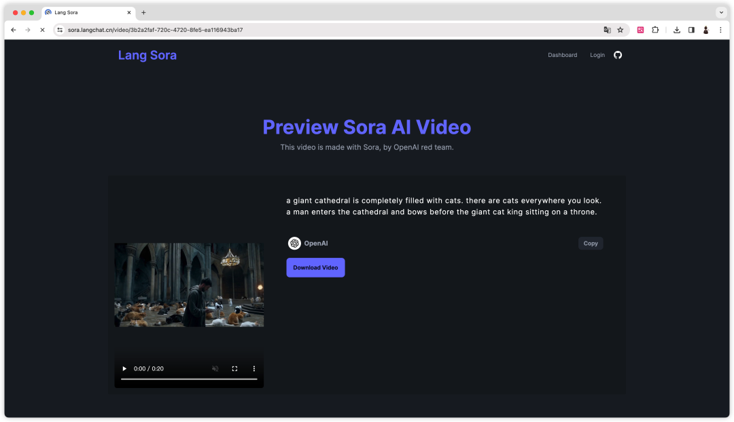The width and height of the screenshot is (734, 422).
Task: Click the Preview Sora AI Video heading
Action: pyautogui.click(x=367, y=127)
